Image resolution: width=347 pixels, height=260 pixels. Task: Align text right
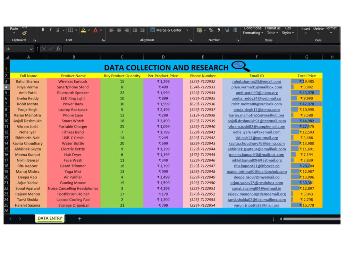point(127,30)
